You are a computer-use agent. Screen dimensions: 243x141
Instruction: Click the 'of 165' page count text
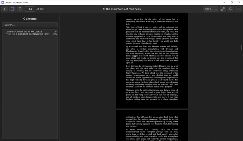pos(40,9)
